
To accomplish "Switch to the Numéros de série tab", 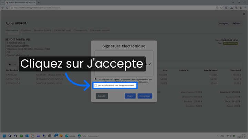I will (42, 30).
